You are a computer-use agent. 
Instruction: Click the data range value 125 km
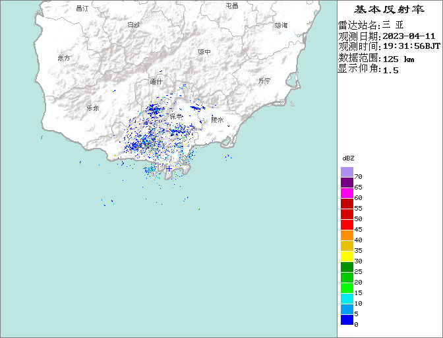pyautogui.click(x=398, y=59)
